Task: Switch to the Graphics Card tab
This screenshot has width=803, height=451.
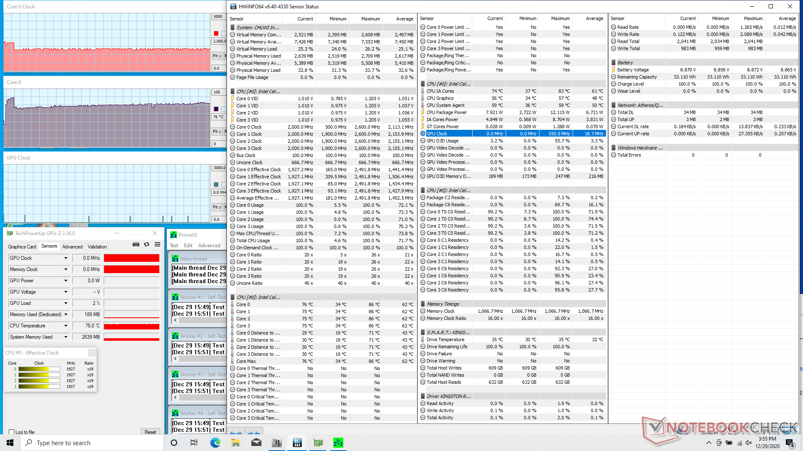Action: [22, 247]
